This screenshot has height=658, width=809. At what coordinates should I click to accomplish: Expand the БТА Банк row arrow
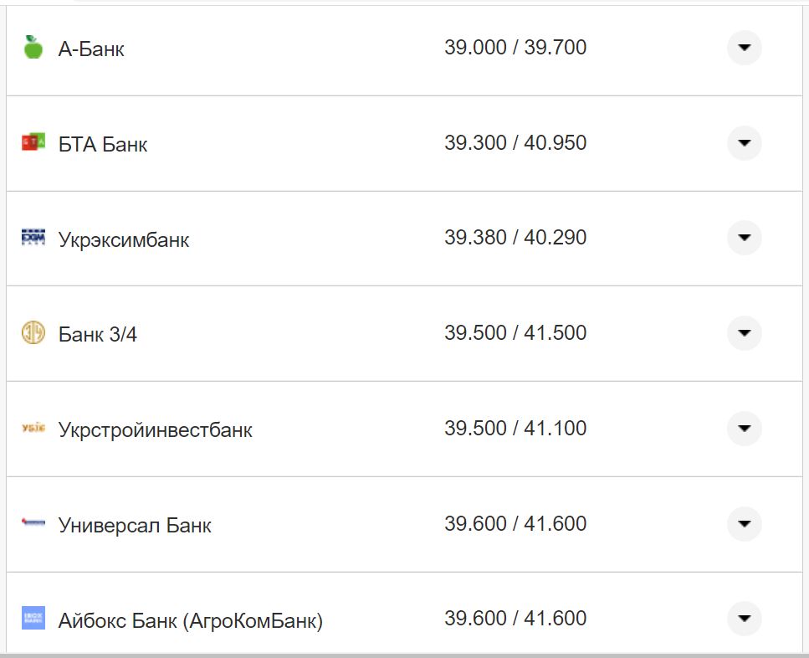[x=744, y=143]
